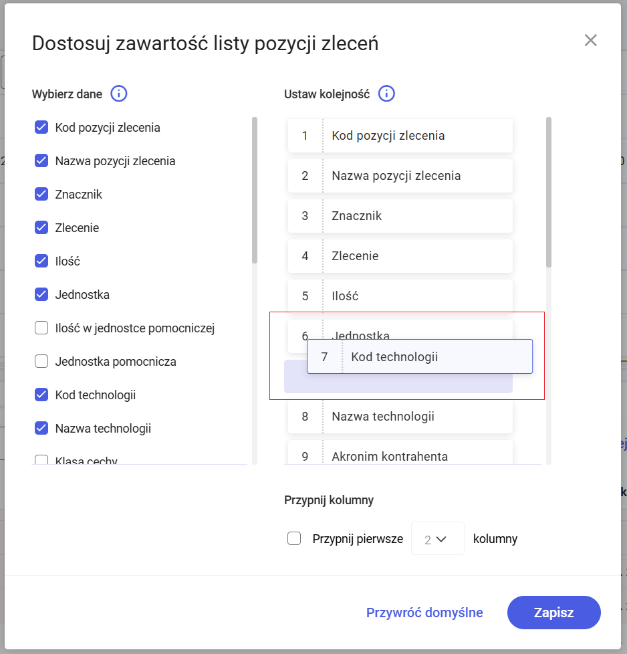The height and width of the screenshot is (654, 627).
Task: Toggle Przypnij pierwsze checkbox
Action: pyautogui.click(x=294, y=538)
